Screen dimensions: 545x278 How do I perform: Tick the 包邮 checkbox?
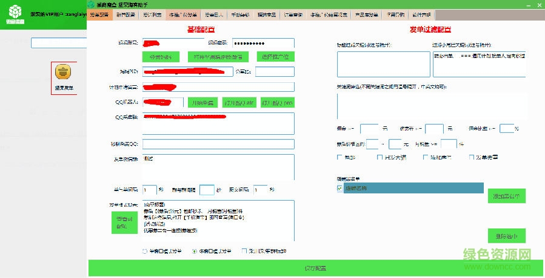click(x=339, y=157)
